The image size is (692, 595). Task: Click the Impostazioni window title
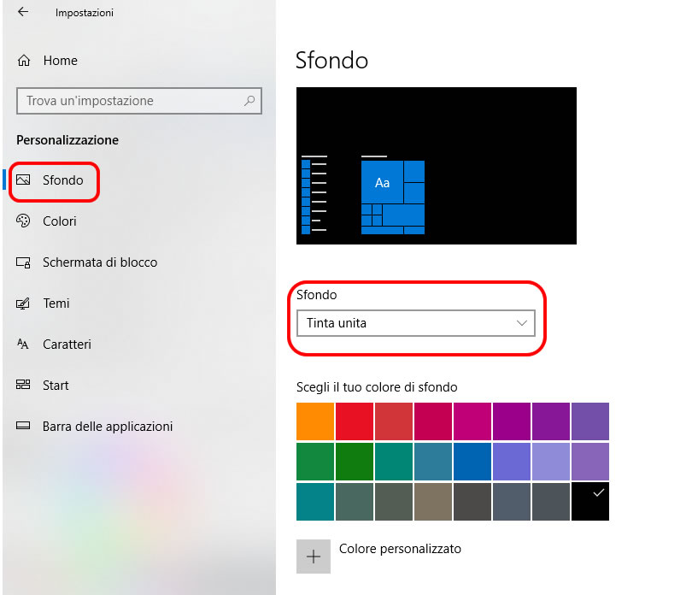(85, 13)
